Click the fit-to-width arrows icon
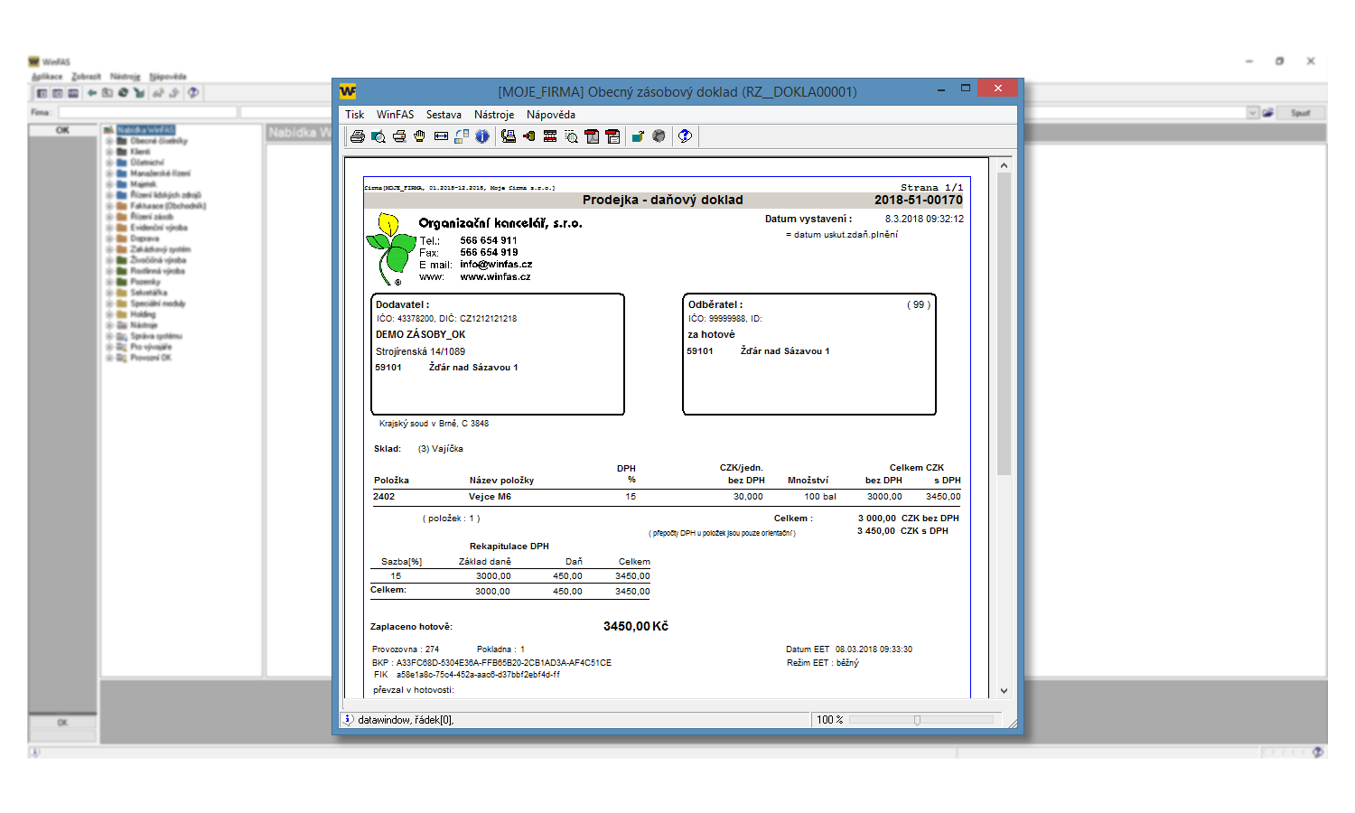Screen dimensions: 1355x813 pyautogui.click(x=441, y=136)
